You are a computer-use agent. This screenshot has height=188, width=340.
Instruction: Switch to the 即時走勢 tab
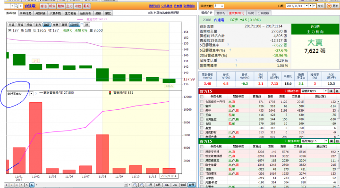click(x=25, y=13)
